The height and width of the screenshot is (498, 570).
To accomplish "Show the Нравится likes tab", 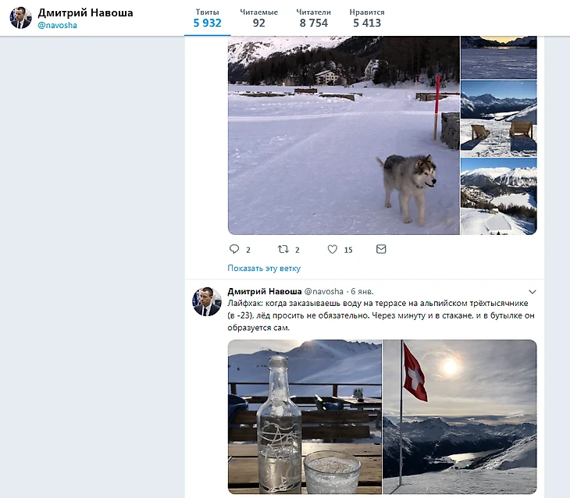I will pos(367,18).
